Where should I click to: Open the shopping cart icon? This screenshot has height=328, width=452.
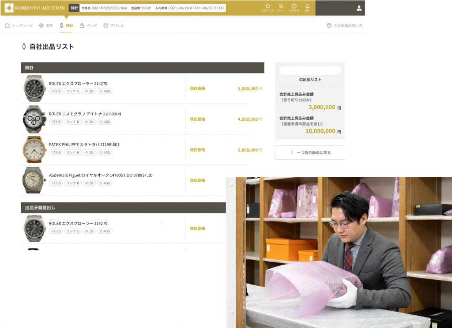[x=281, y=8]
